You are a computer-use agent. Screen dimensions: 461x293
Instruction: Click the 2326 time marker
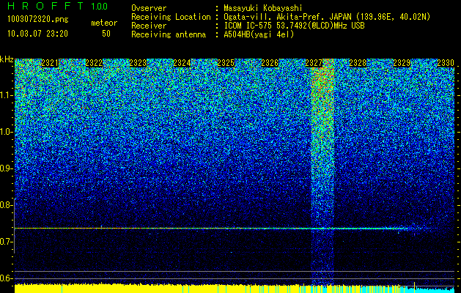[270, 63]
